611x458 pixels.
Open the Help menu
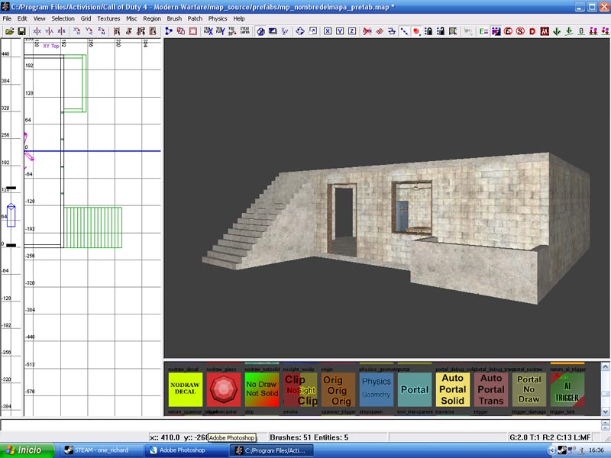coord(239,18)
